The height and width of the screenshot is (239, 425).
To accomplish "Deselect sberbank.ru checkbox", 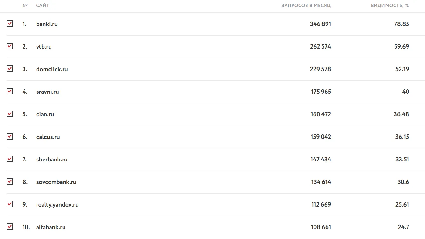I will click(10, 159).
